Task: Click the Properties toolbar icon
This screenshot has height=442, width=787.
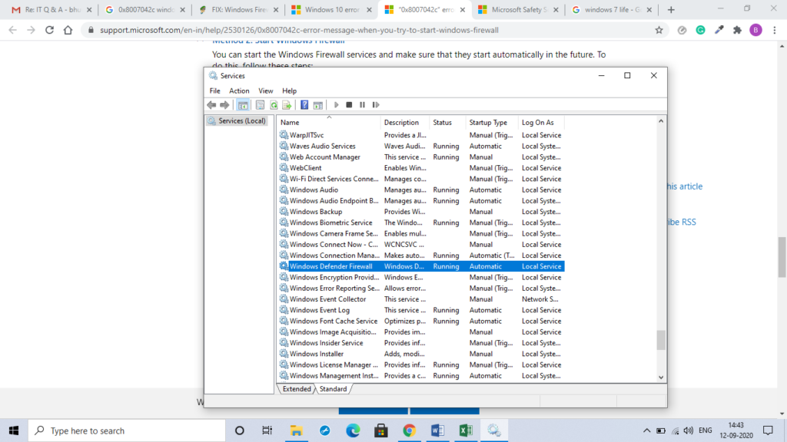Action: (x=260, y=105)
